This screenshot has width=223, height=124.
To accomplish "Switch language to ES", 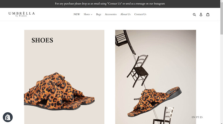I will pos(201,117).
